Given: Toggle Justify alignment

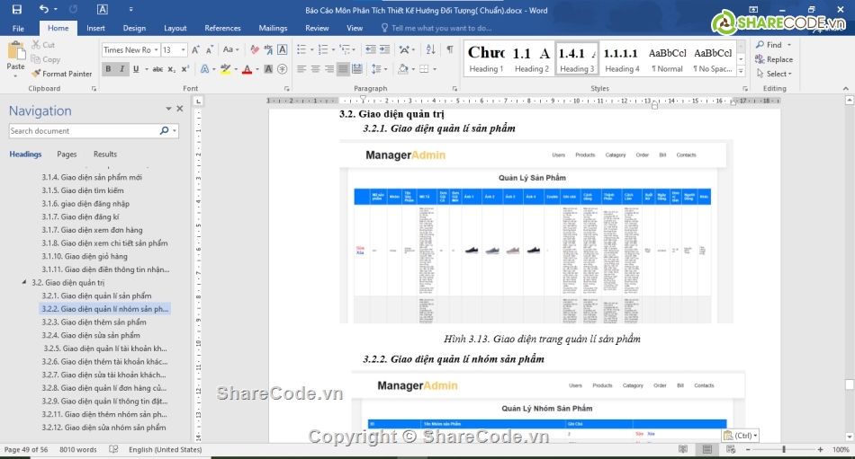Looking at the screenshot, I should pos(343,69).
